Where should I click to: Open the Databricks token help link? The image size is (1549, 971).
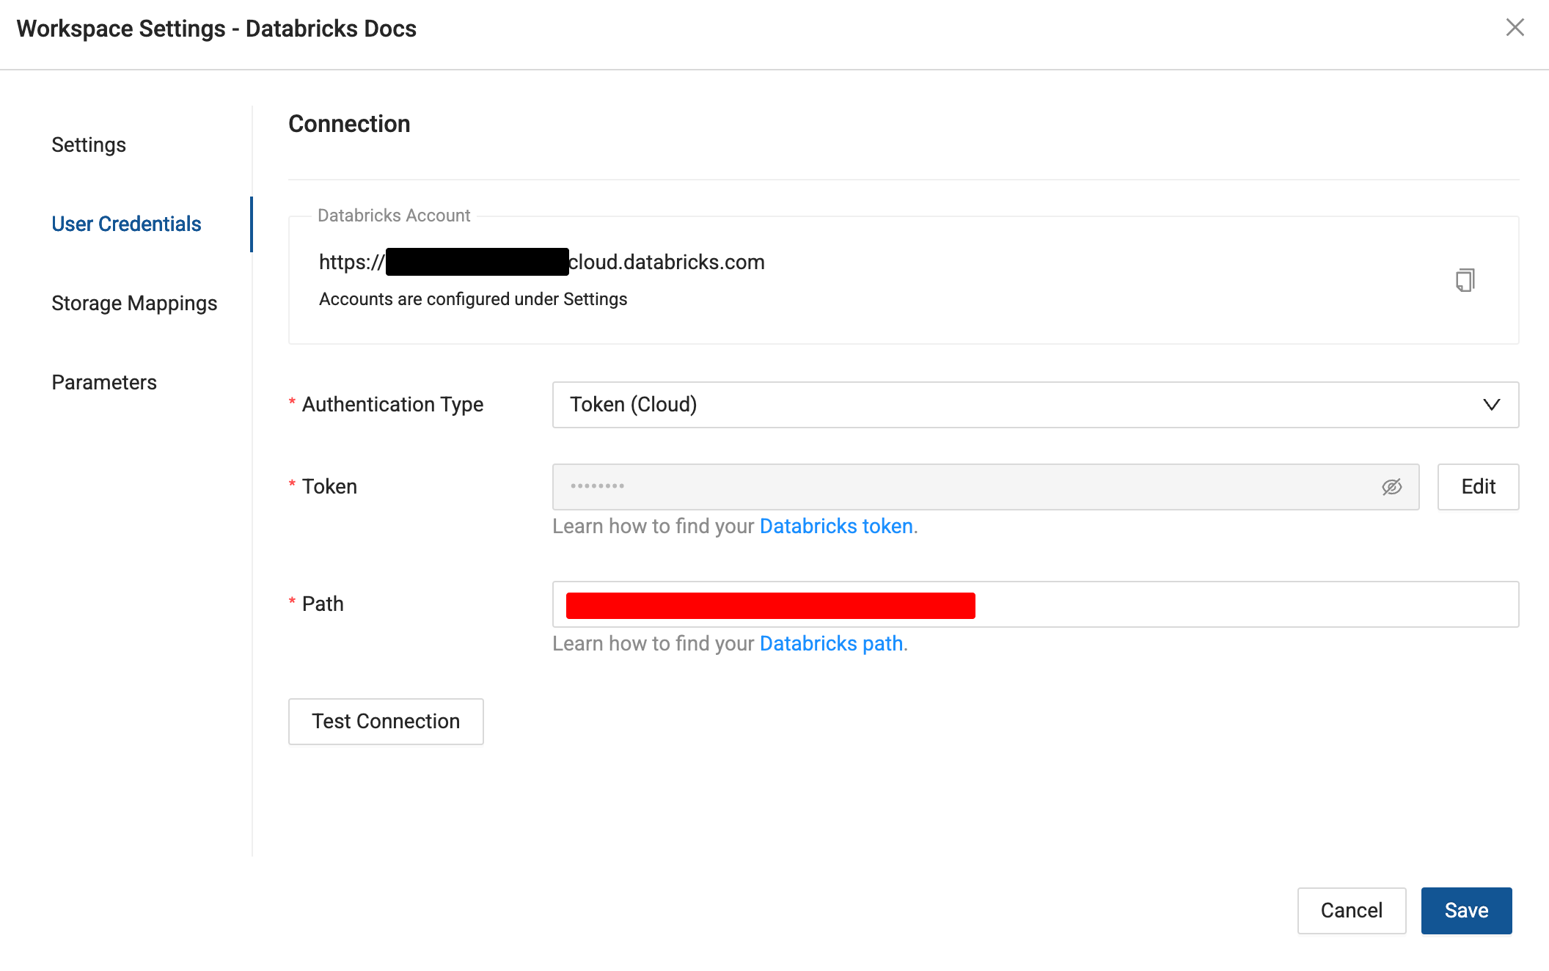pos(836,527)
